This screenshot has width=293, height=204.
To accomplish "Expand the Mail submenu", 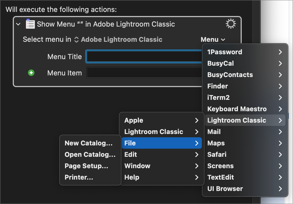I will coord(245,132).
